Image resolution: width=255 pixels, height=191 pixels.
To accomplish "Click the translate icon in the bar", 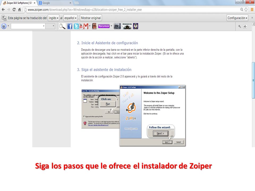I will [x=4, y=18].
